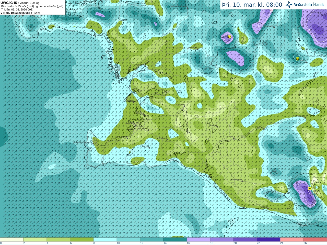Select the yellow gust marker 31
The image size is (327, 245).
(310, 188)
